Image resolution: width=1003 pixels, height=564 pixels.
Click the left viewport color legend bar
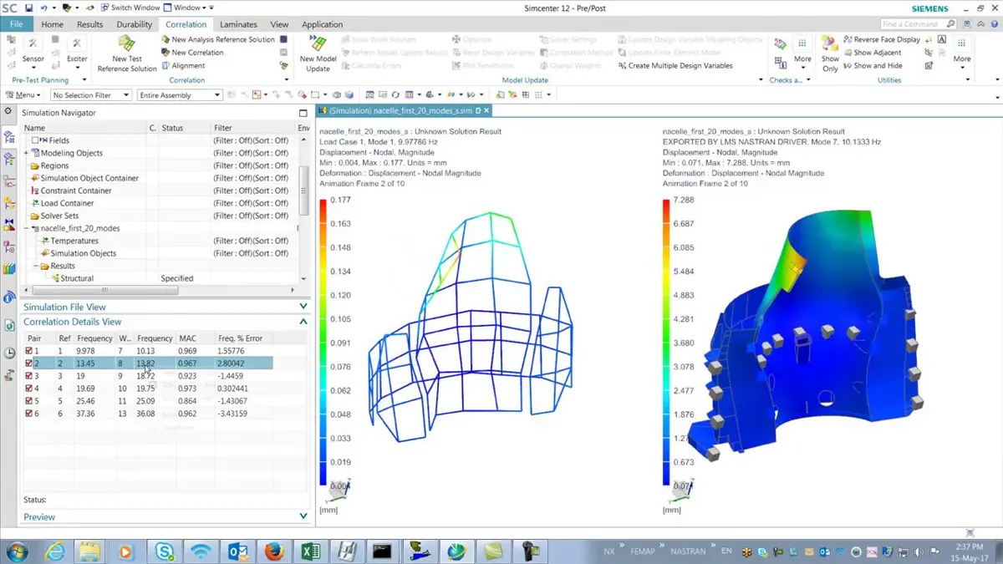point(324,341)
